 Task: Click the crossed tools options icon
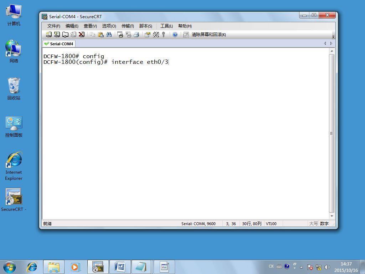(x=156, y=35)
